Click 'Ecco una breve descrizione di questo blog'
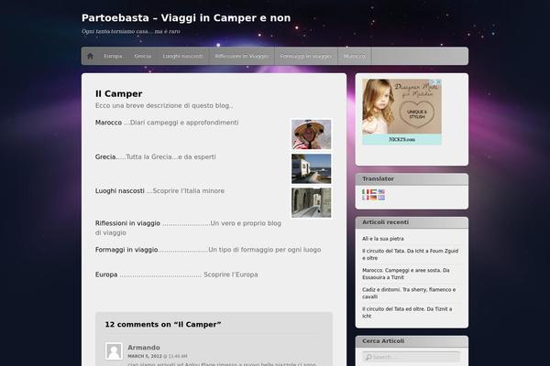Viewport: 550px width, 366px height. (x=164, y=105)
